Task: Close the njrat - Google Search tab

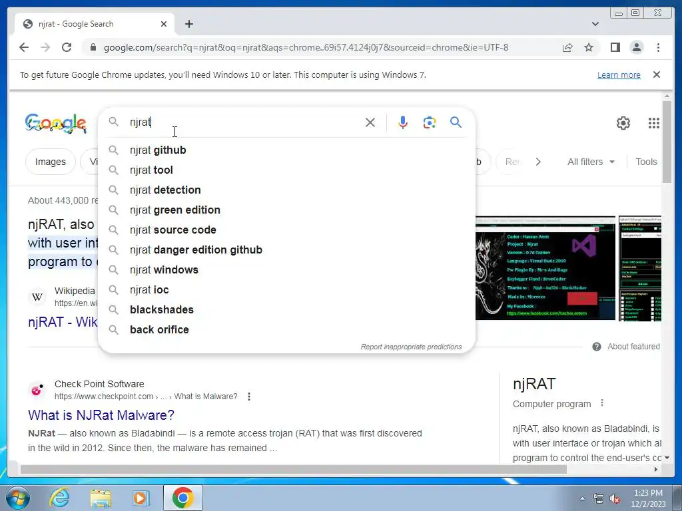Action: tap(164, 24)
